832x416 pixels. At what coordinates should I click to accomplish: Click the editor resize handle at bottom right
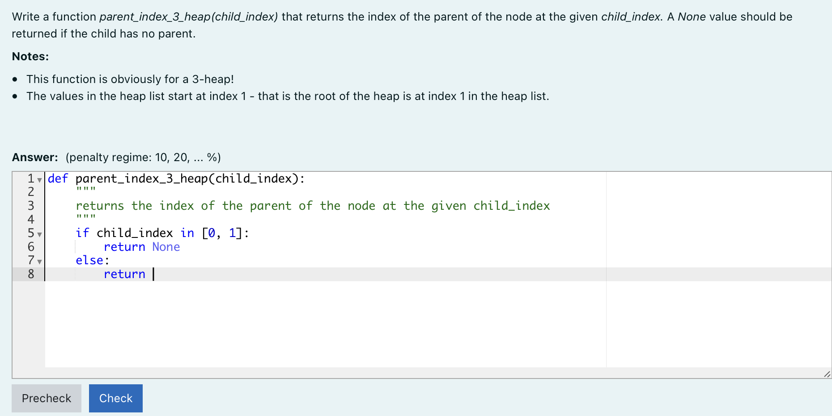[827, 374]
